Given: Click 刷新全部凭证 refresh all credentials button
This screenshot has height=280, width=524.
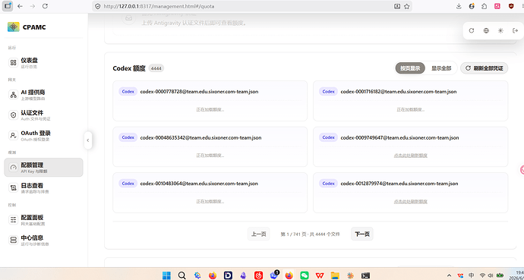Looking at the screenshot, I should point(485,68).
